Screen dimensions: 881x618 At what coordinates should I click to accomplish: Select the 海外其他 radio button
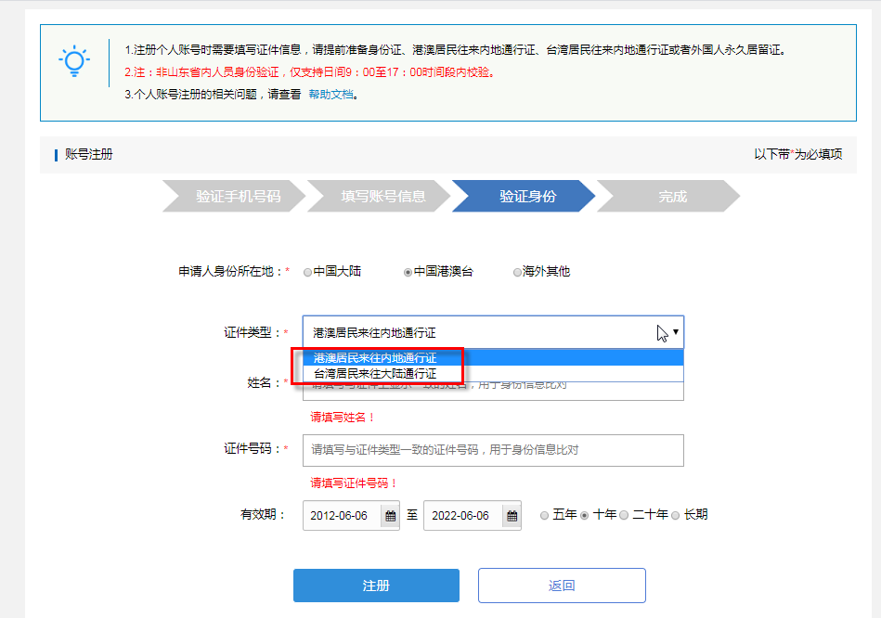(517, 272)
